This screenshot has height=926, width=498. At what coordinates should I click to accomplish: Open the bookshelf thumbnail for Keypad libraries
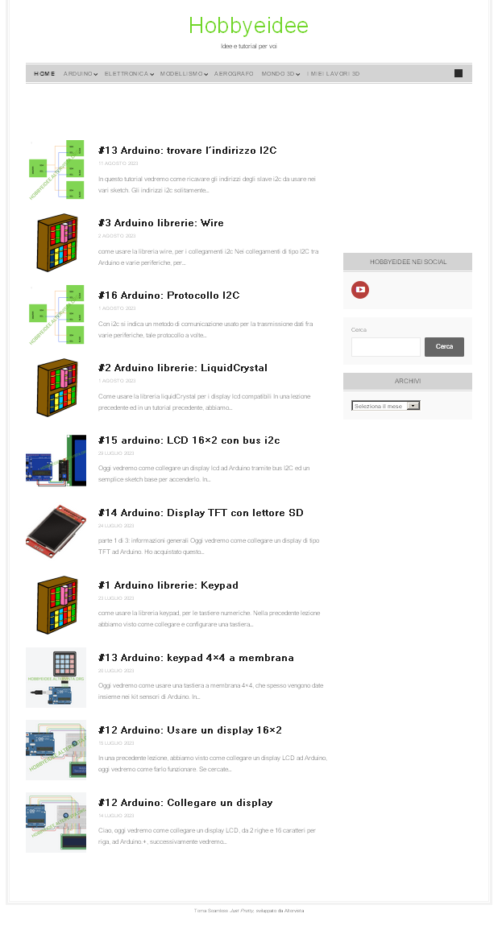[x=56, y=605]
